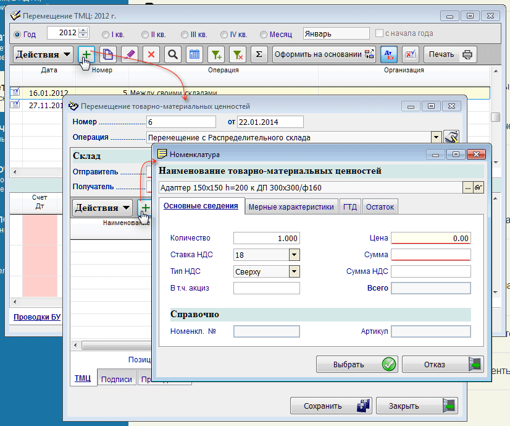Click the Сумма НДС input field
Viewport: 510px width, 426px height.
[430, 271]
